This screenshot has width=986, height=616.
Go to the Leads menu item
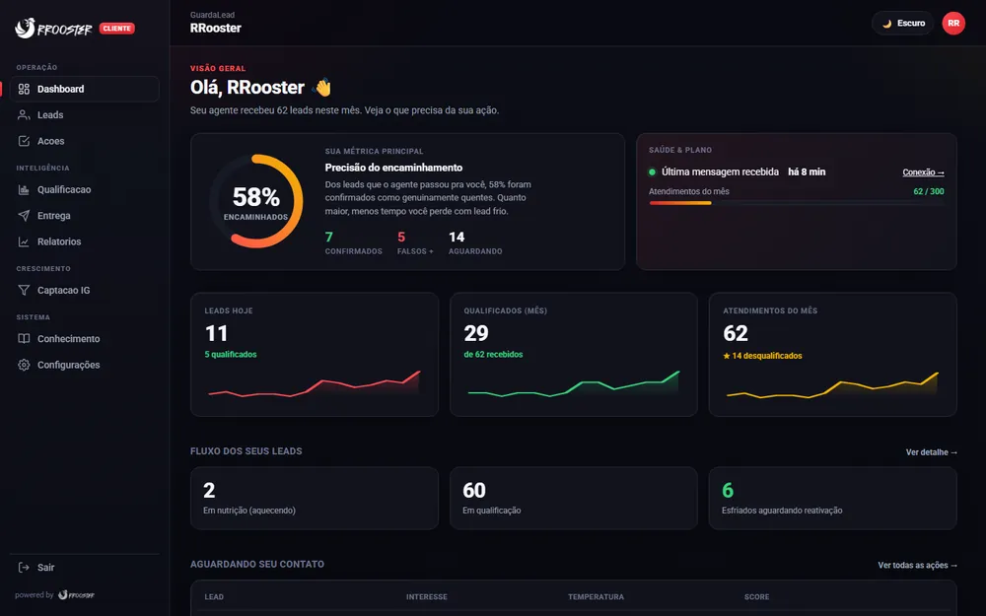pyautogui.click(x=84, y=115)
